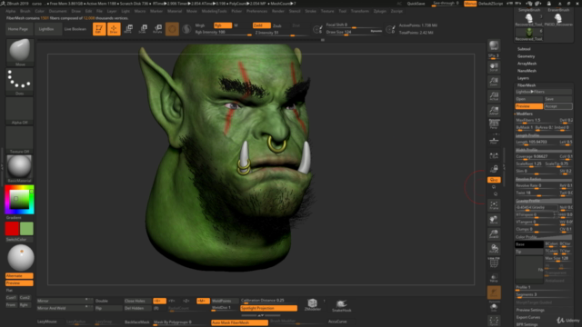
Task: Toggle Spotlight Projection
Action: [x=269, y=308]
